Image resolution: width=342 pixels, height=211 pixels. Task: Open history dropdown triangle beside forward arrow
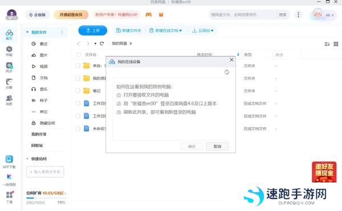click(95, 44)
